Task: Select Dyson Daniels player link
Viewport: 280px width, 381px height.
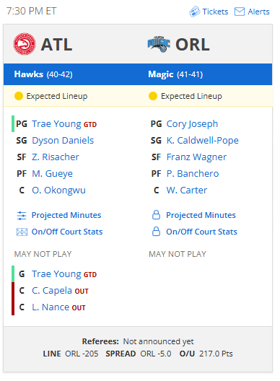Action: tap(63, 141)
